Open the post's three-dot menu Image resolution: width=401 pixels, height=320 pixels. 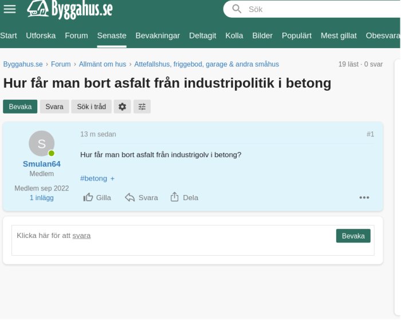pos(364,197)
